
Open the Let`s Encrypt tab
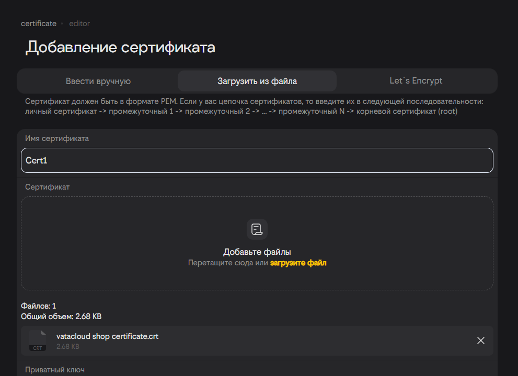click(x=416, y=81)
